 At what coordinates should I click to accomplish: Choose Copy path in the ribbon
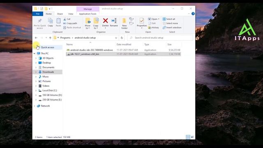pyautogui.click(x=70, y=23)
